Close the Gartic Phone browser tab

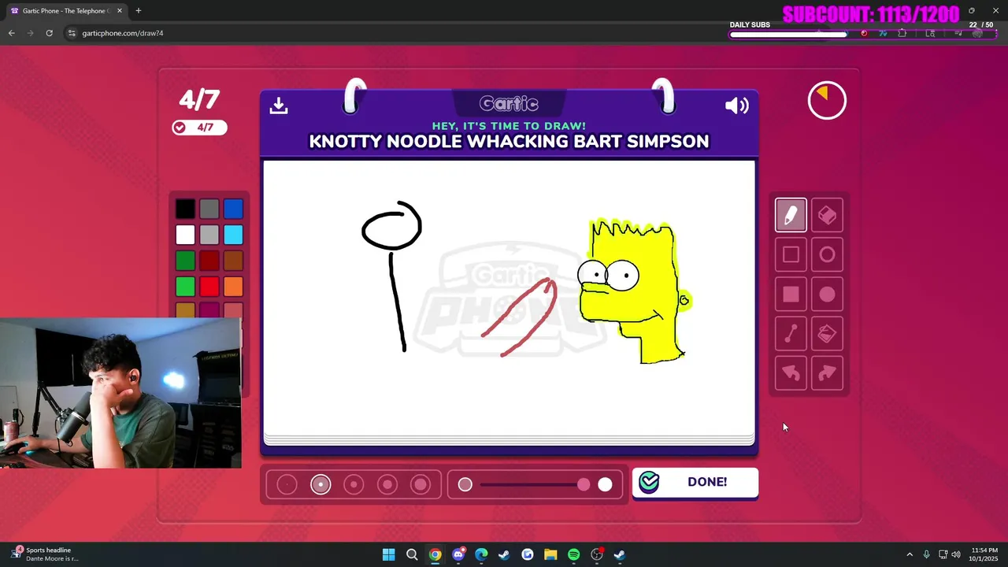coord(120,11)
